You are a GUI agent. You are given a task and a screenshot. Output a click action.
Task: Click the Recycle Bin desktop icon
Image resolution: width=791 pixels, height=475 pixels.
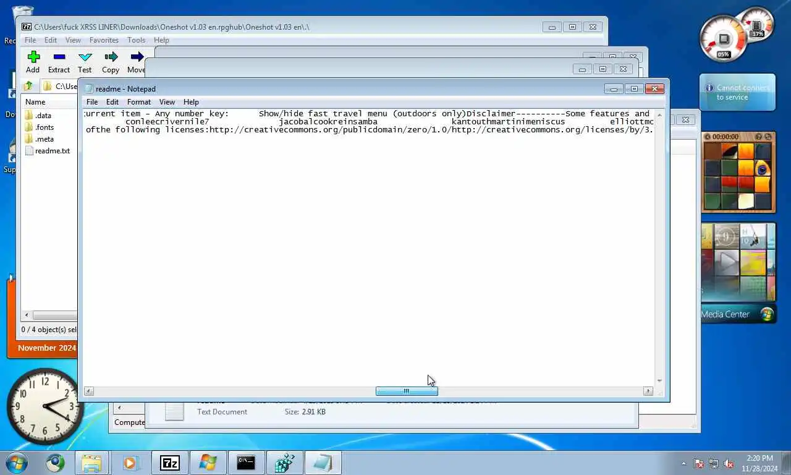coord(22,15)
